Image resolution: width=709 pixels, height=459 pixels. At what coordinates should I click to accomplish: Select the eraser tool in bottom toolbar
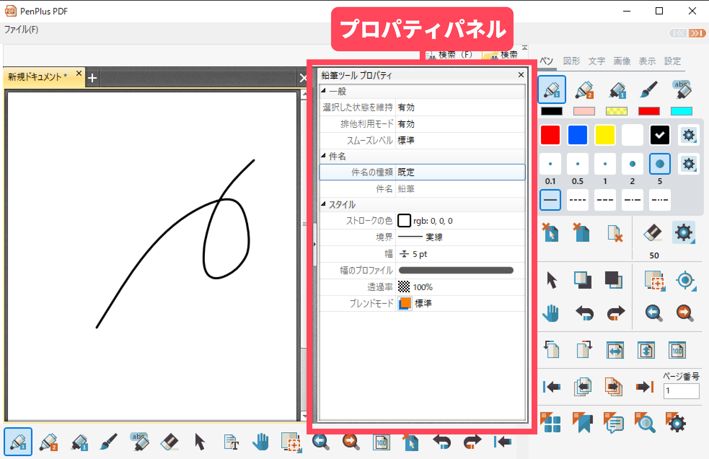tap(169, 442)
